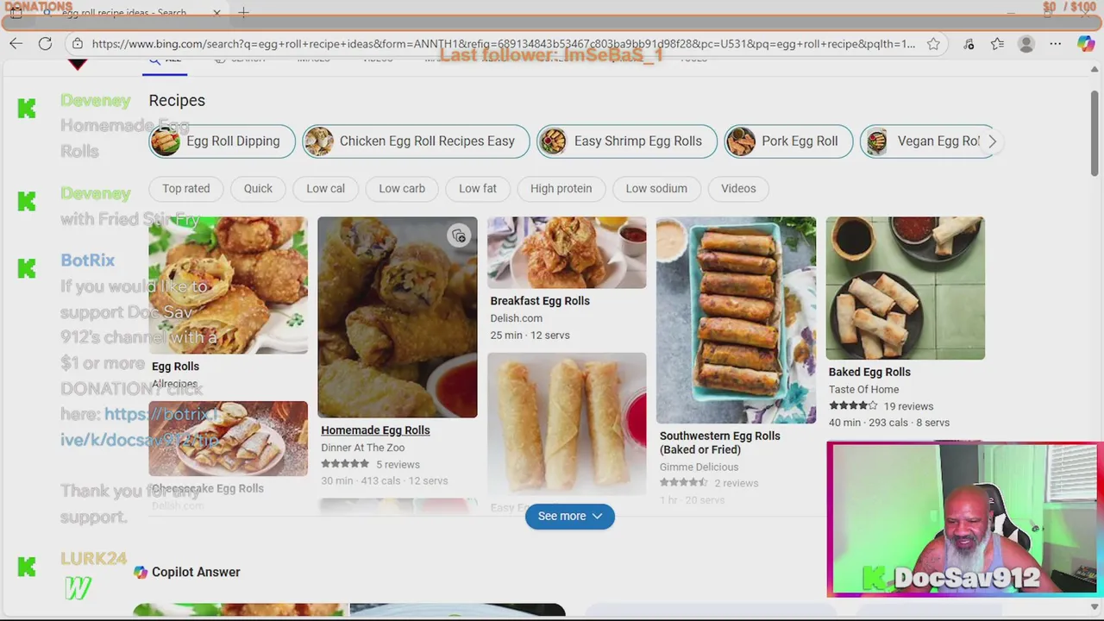Open the Southwestern Egg Rolls photo
Viewport: 1104px width, 621px height.
coord(736,320)
